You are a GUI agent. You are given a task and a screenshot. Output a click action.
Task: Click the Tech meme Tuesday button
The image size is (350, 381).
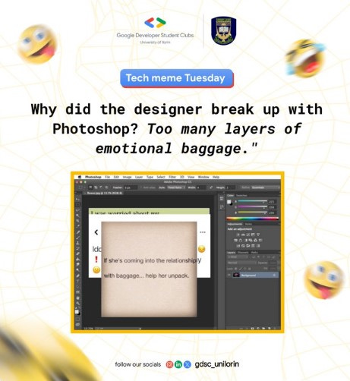[176, 78]
